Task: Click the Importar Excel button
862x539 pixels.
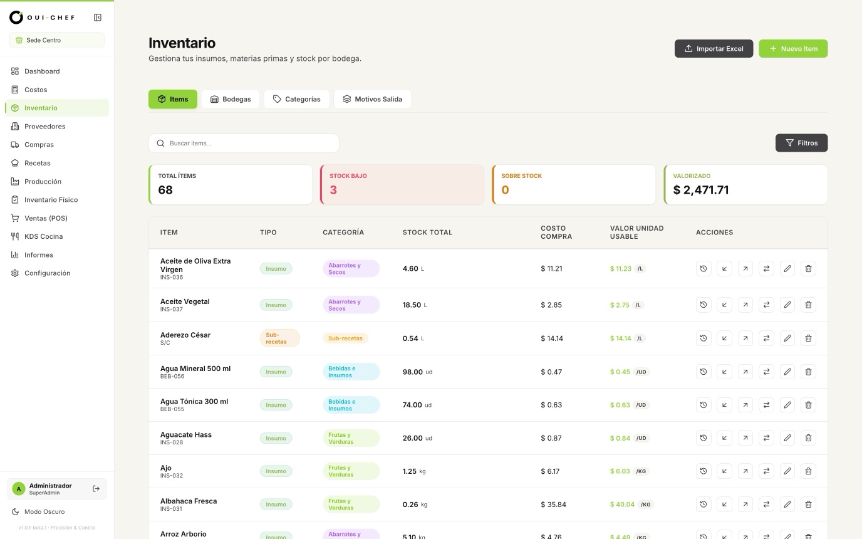Action: [714, 49]
